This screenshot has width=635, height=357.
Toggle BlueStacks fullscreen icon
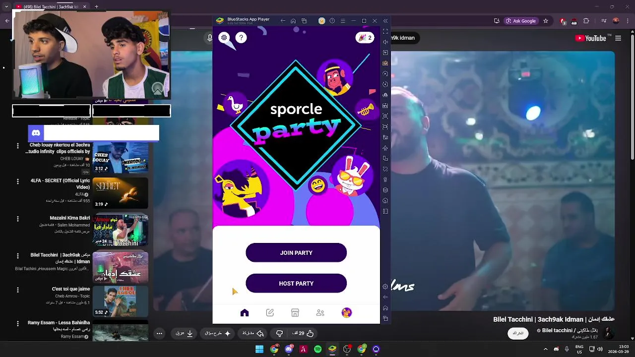tap(385, 31)
